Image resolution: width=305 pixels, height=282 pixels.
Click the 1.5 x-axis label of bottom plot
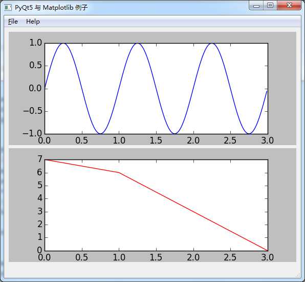point(156,257)
